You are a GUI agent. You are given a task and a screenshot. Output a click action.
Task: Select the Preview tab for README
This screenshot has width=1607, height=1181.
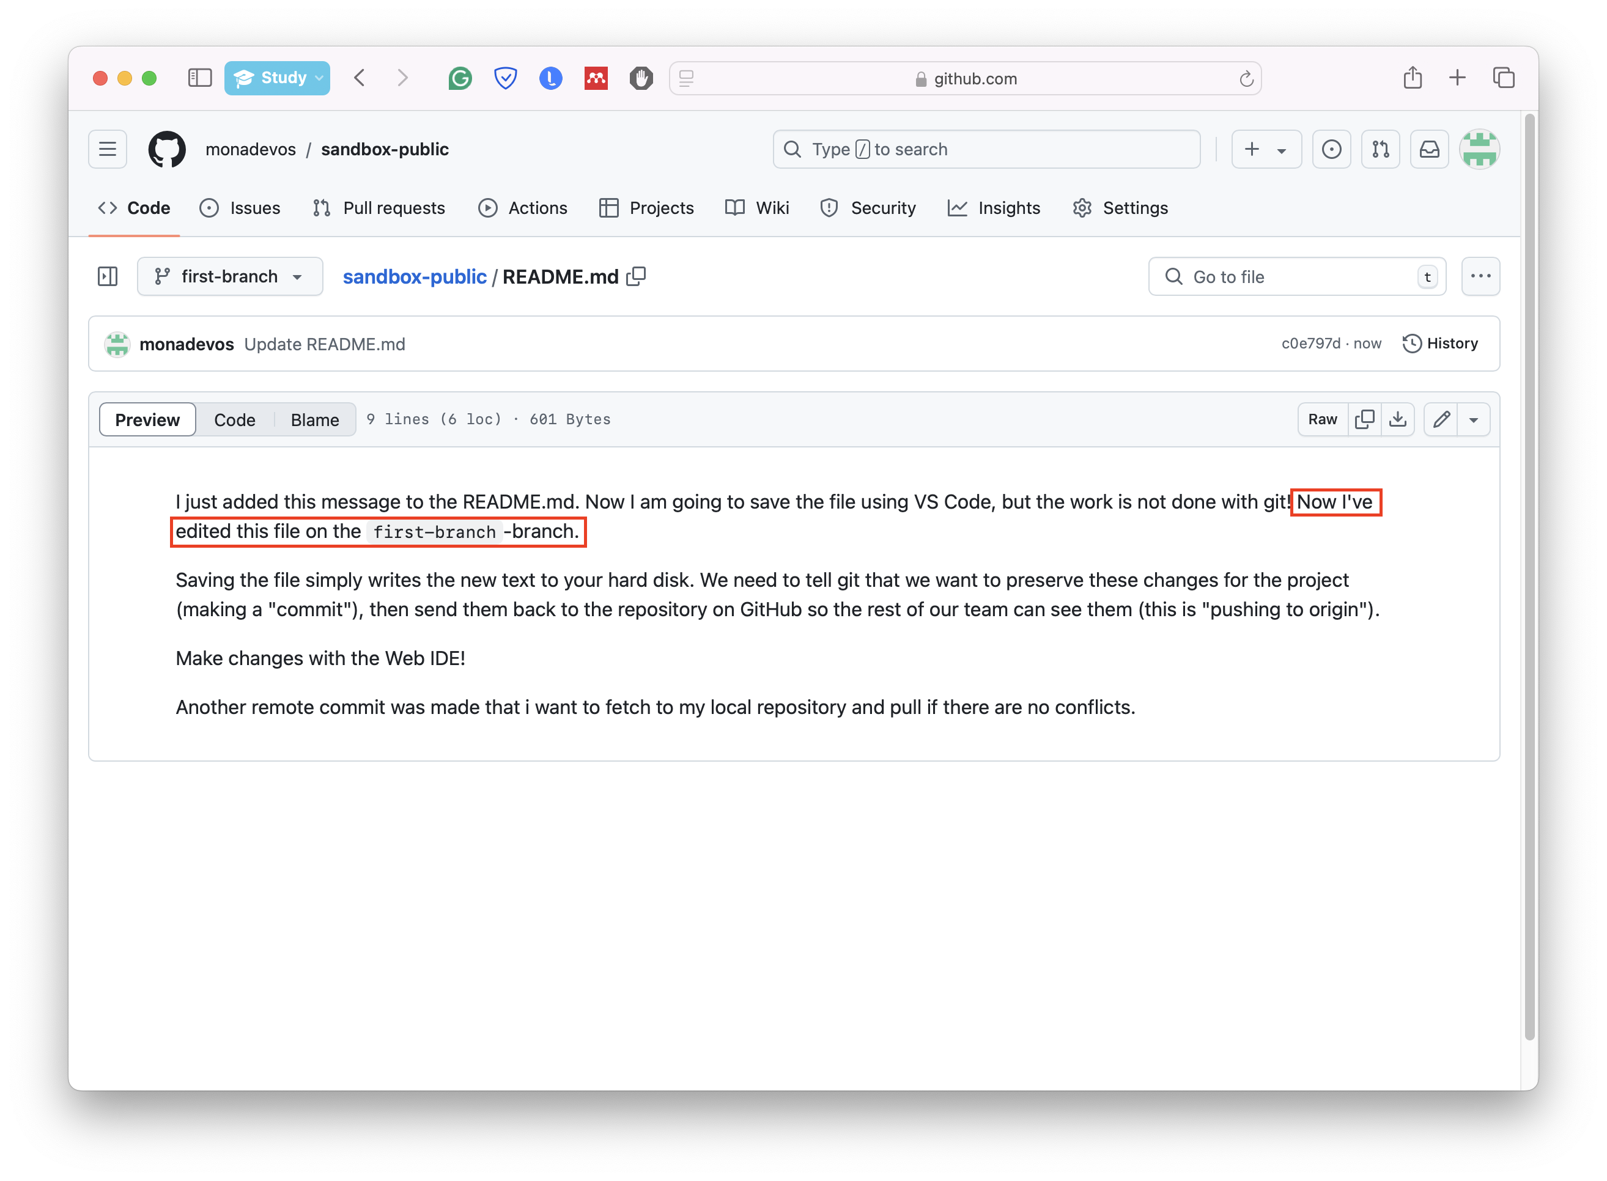(149, 418)
